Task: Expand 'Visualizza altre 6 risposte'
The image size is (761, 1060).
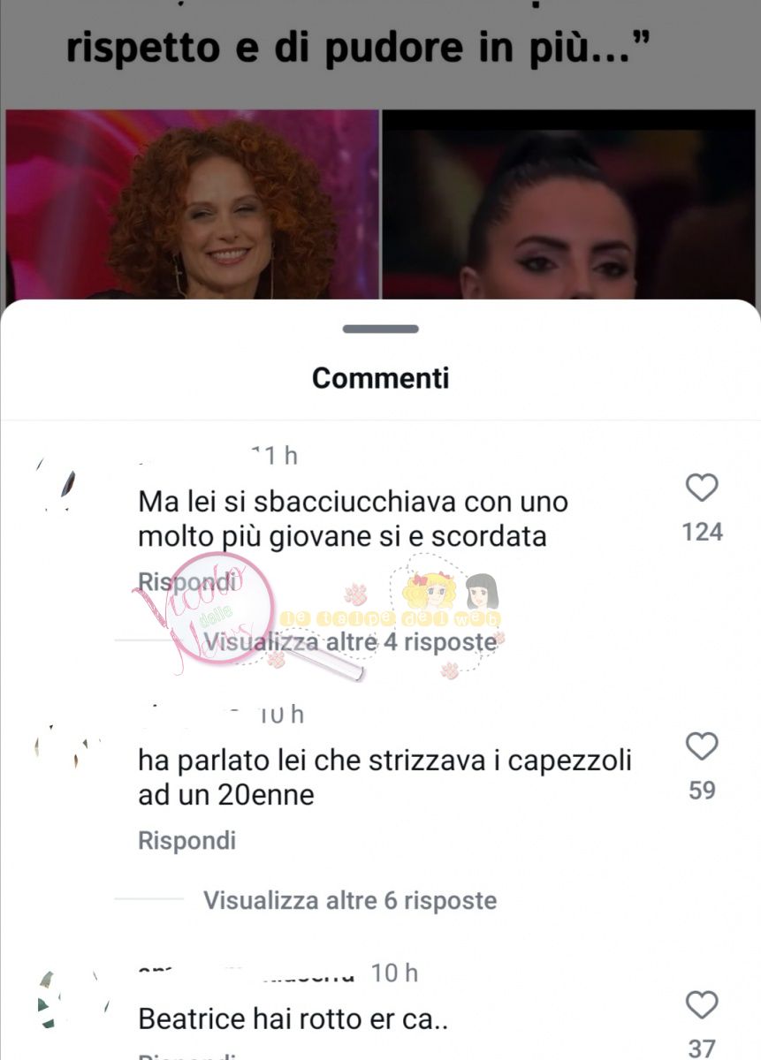Action: click(x=350, y=900)
